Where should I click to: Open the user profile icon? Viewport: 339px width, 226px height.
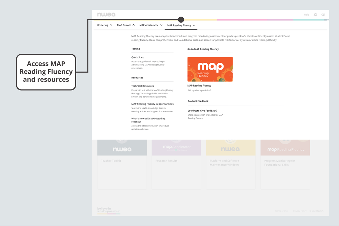(x=323, y=15)
